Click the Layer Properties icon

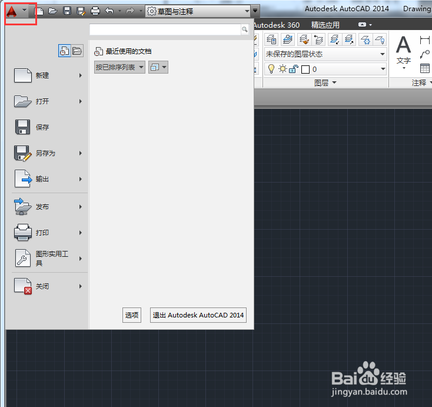(271, 39)
